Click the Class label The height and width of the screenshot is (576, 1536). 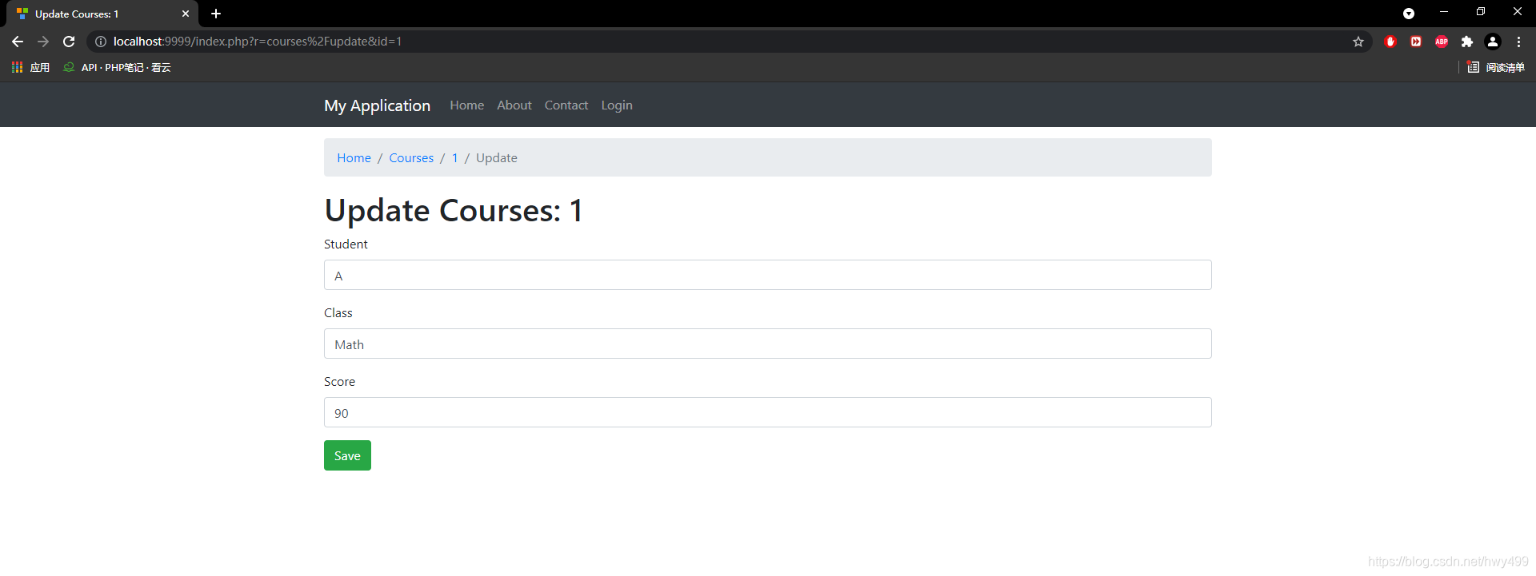[338, 313]
